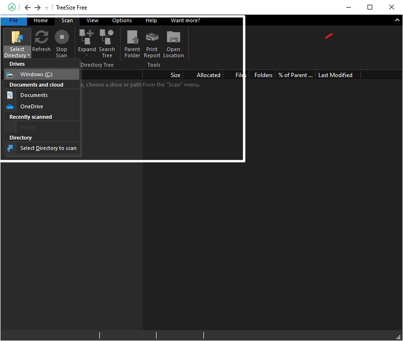Click the Expand tree icon
This screenshot has width=403, height=341.
pos(87,37)
